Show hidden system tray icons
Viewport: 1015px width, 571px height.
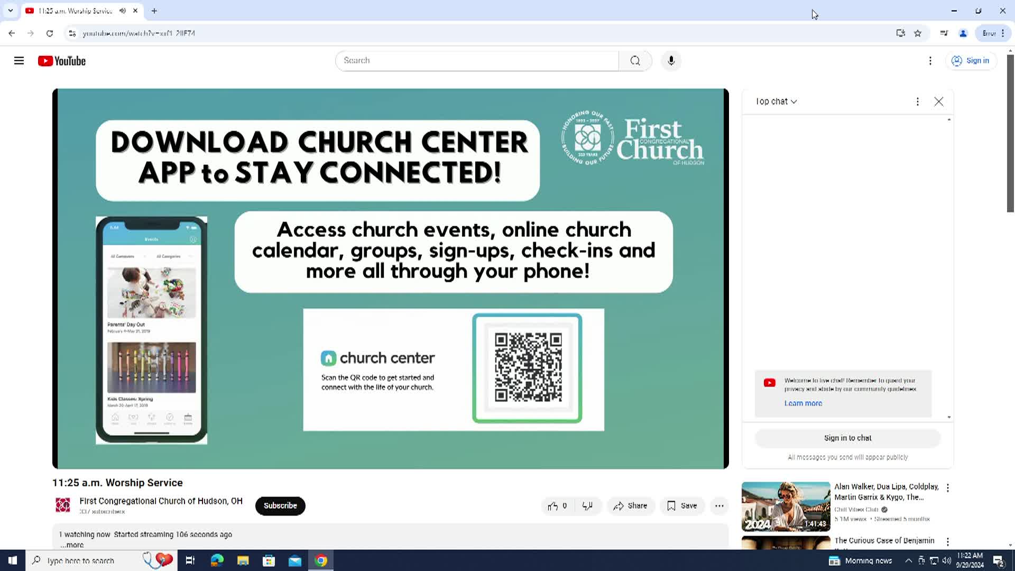[x=908, y=560]
